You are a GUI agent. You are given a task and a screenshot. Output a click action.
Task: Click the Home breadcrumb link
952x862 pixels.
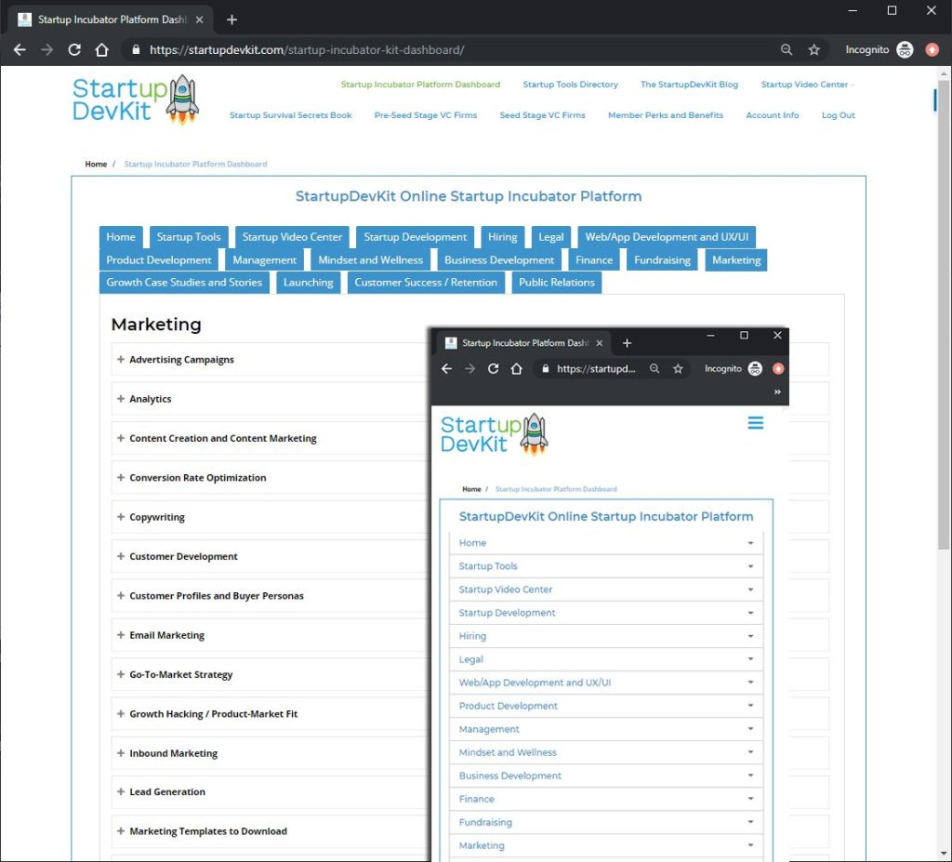tap(96, 164)
